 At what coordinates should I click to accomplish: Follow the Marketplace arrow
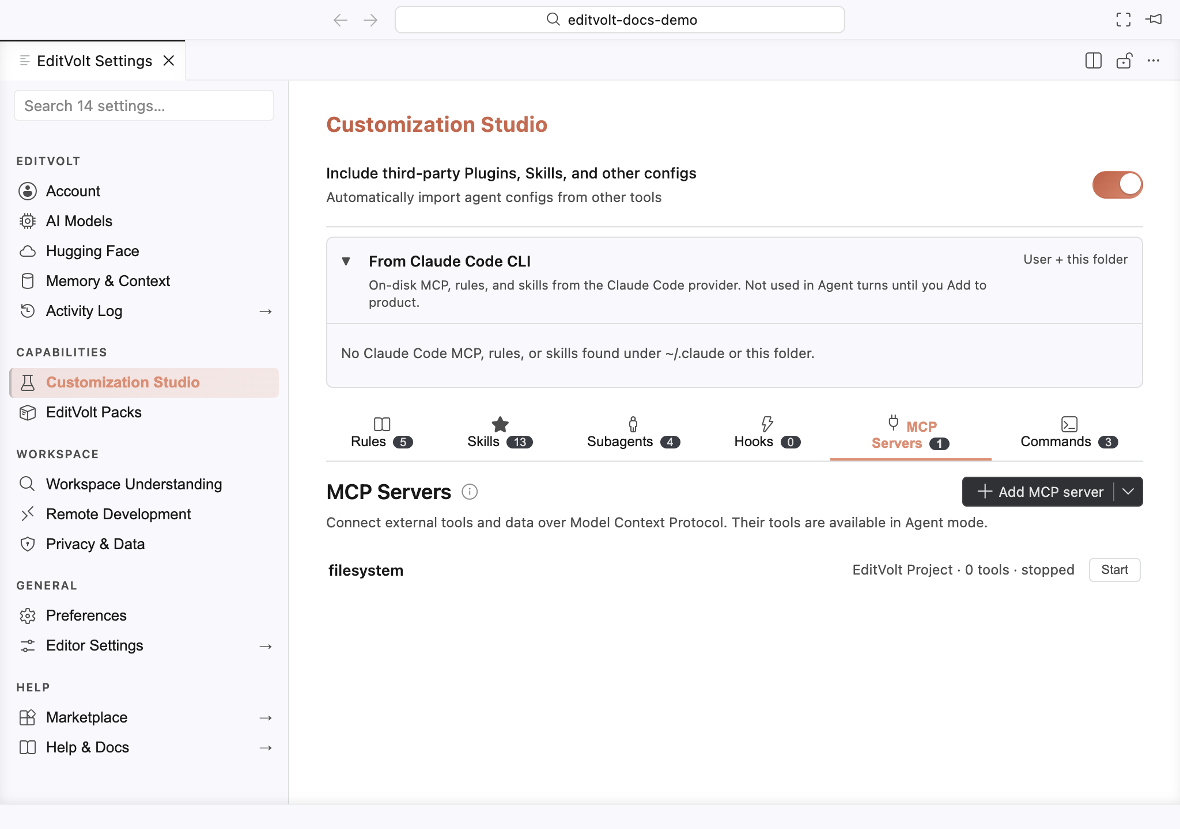click(266, 718)
